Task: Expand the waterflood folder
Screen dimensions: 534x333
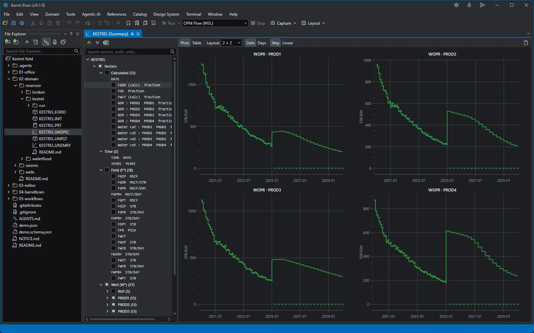Action: [22, 159]
